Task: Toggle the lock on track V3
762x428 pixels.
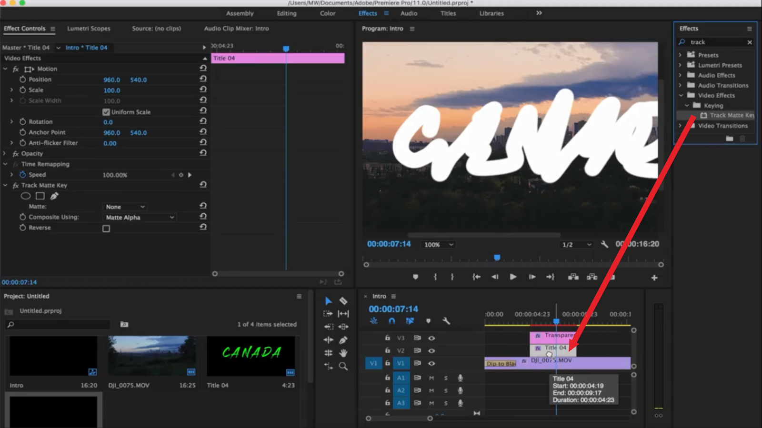Action: [388, 338]
